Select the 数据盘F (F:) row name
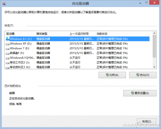Viewport: 161px width, 129px height. click(x=17, y=53)
